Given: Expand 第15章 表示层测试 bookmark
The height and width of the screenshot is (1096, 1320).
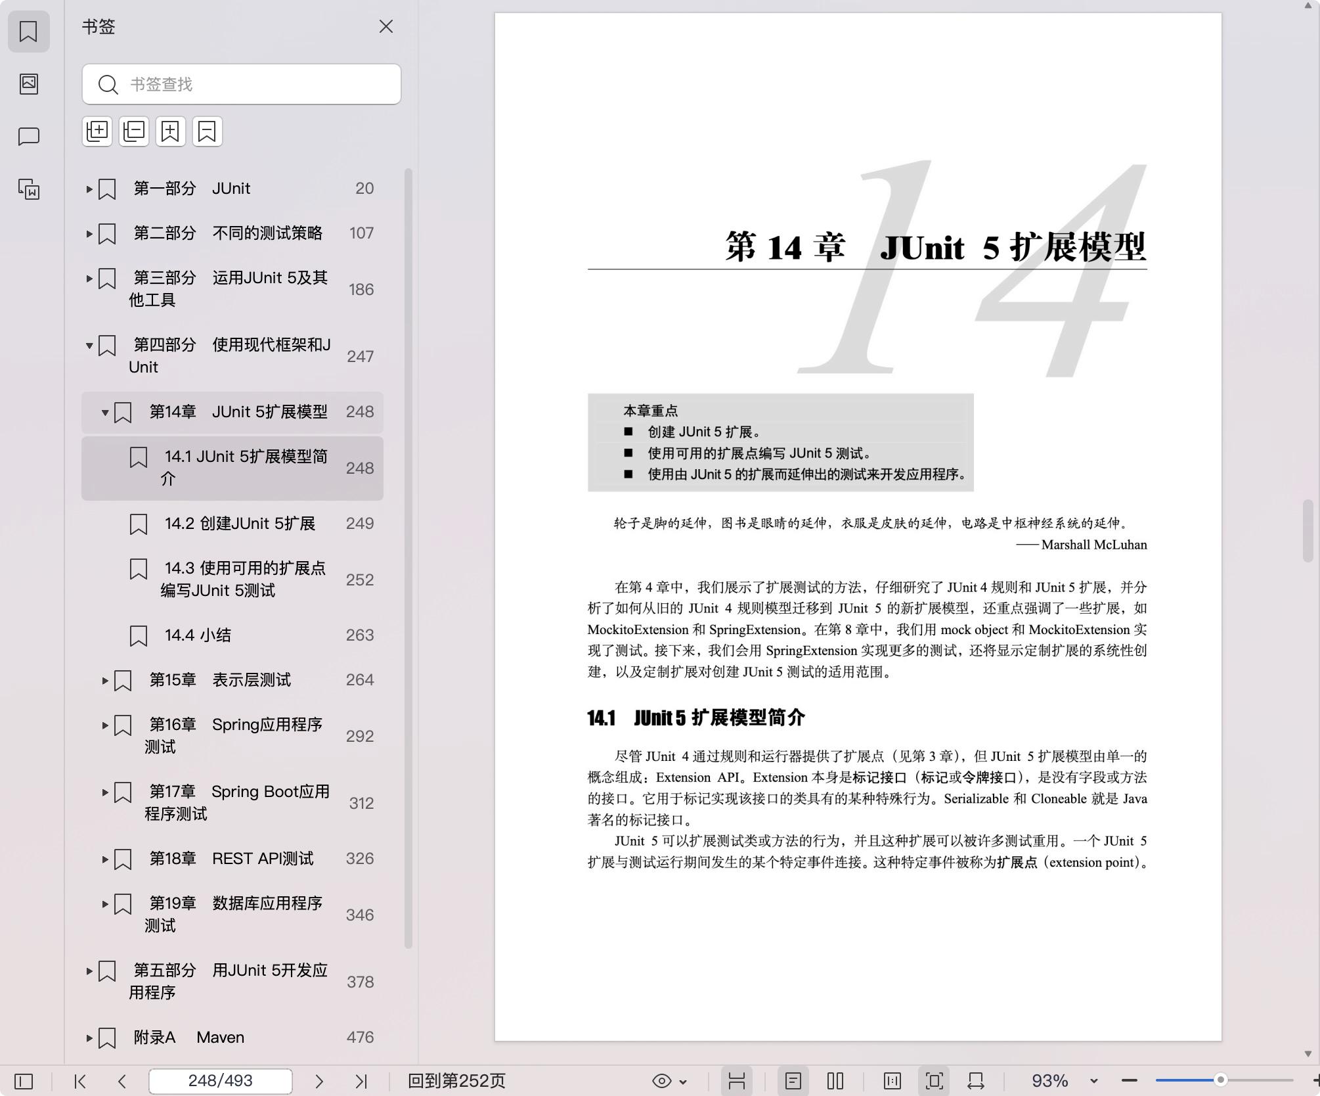Looking at the screenshot, I should (x=105, y=681).
